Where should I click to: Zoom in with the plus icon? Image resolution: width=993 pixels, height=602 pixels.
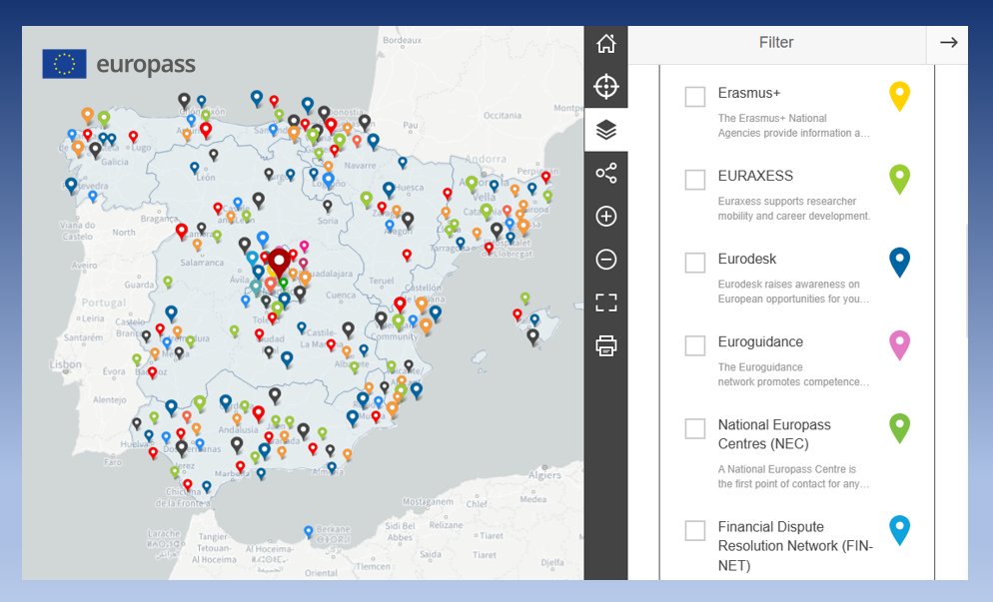606,216
